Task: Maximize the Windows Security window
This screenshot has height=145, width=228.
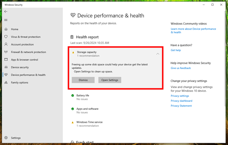Action: [213, 5]
